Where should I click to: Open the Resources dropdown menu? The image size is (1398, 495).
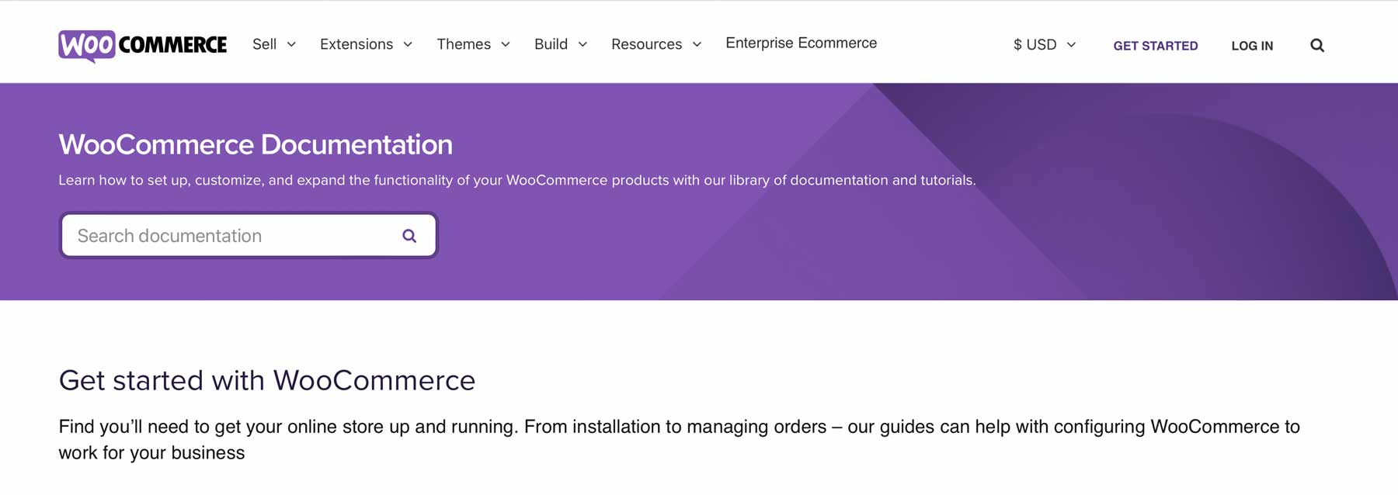pos(647,44)
